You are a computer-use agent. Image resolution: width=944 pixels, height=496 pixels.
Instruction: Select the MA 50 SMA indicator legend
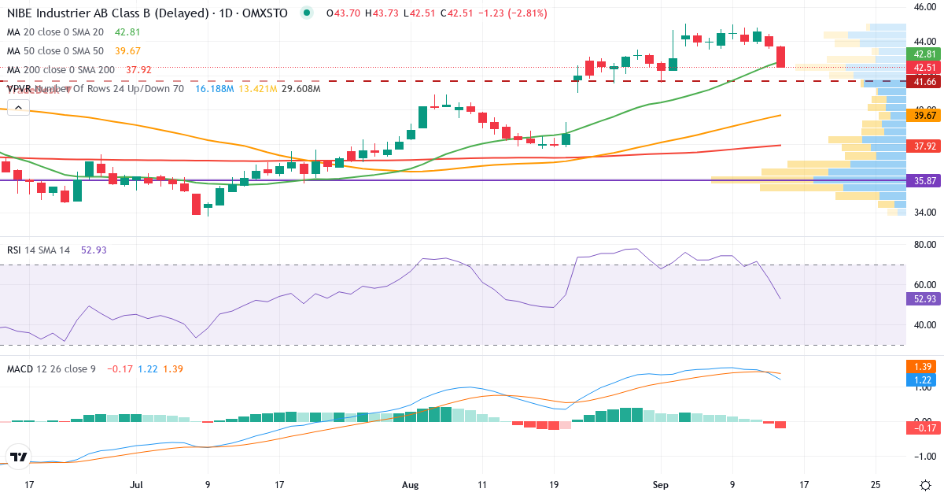55,51
